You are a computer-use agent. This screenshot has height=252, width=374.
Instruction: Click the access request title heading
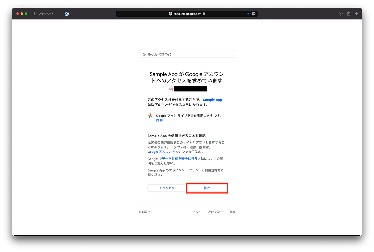pos(187,77)
